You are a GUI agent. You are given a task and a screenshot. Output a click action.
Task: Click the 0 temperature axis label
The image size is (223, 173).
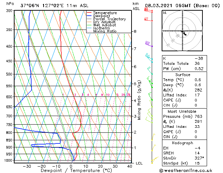[x=71, y=166]
